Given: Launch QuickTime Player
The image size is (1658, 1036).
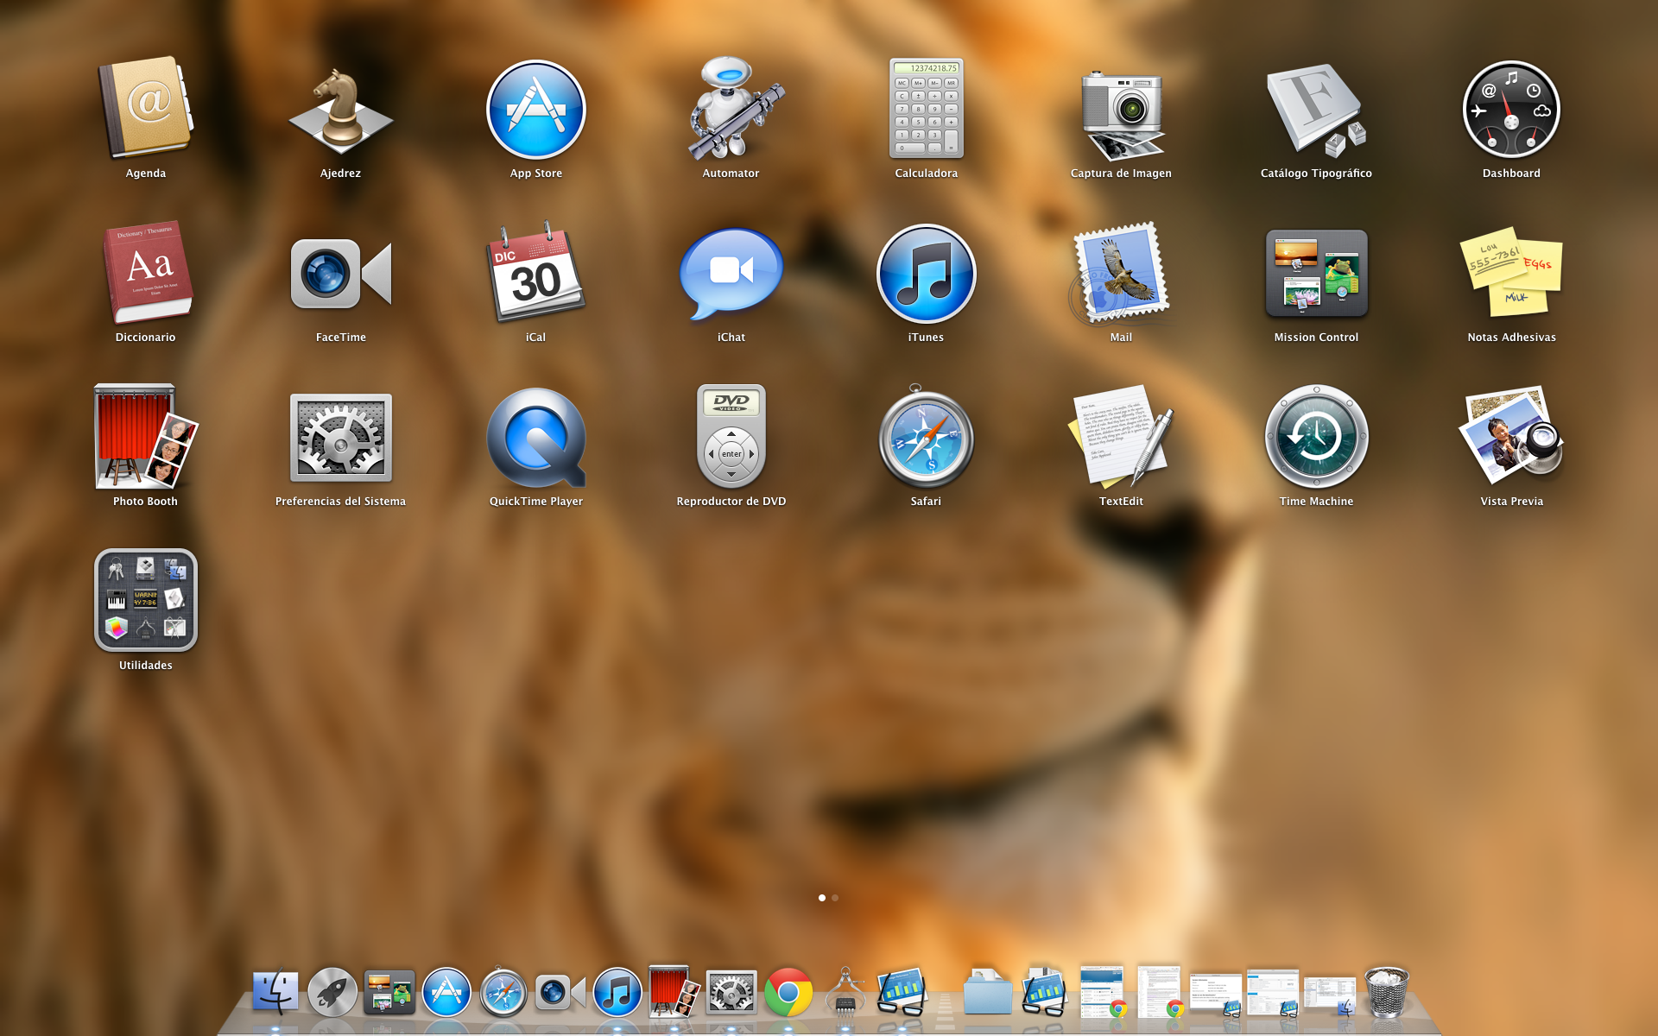Looking at the screenshot, I should [535, 438].
